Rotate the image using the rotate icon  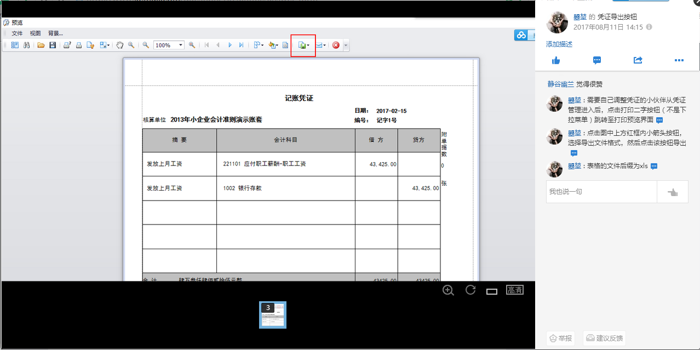click(470, 290)
